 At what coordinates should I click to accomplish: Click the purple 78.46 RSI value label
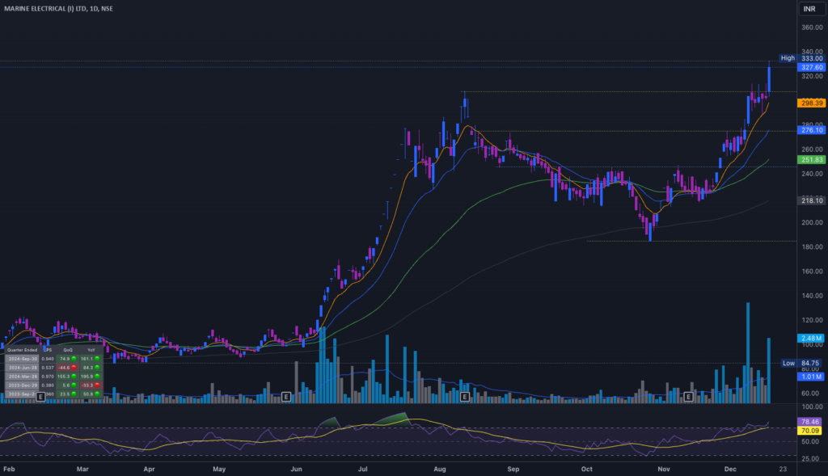click(x=809, y=422)
